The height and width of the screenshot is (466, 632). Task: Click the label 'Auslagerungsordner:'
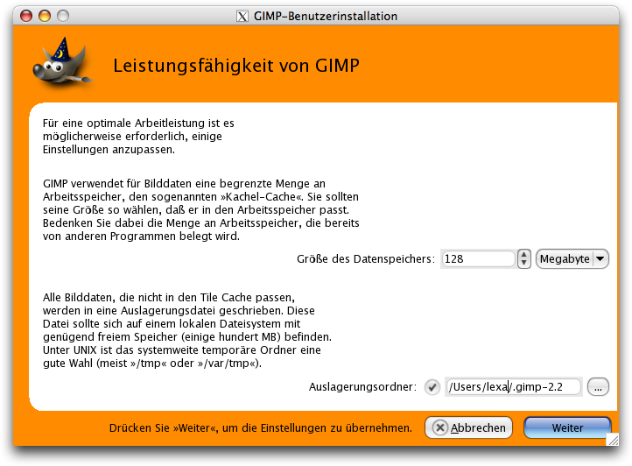[362, 387]
